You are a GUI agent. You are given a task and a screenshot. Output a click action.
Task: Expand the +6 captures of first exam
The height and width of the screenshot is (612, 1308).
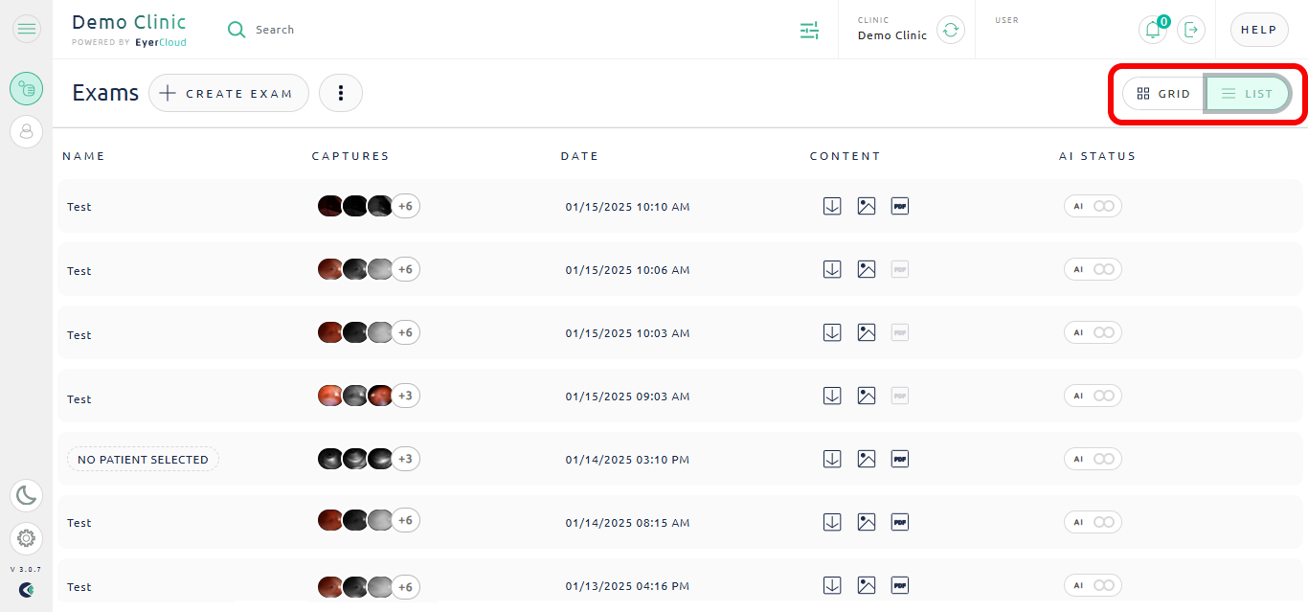tap(405, 206)
